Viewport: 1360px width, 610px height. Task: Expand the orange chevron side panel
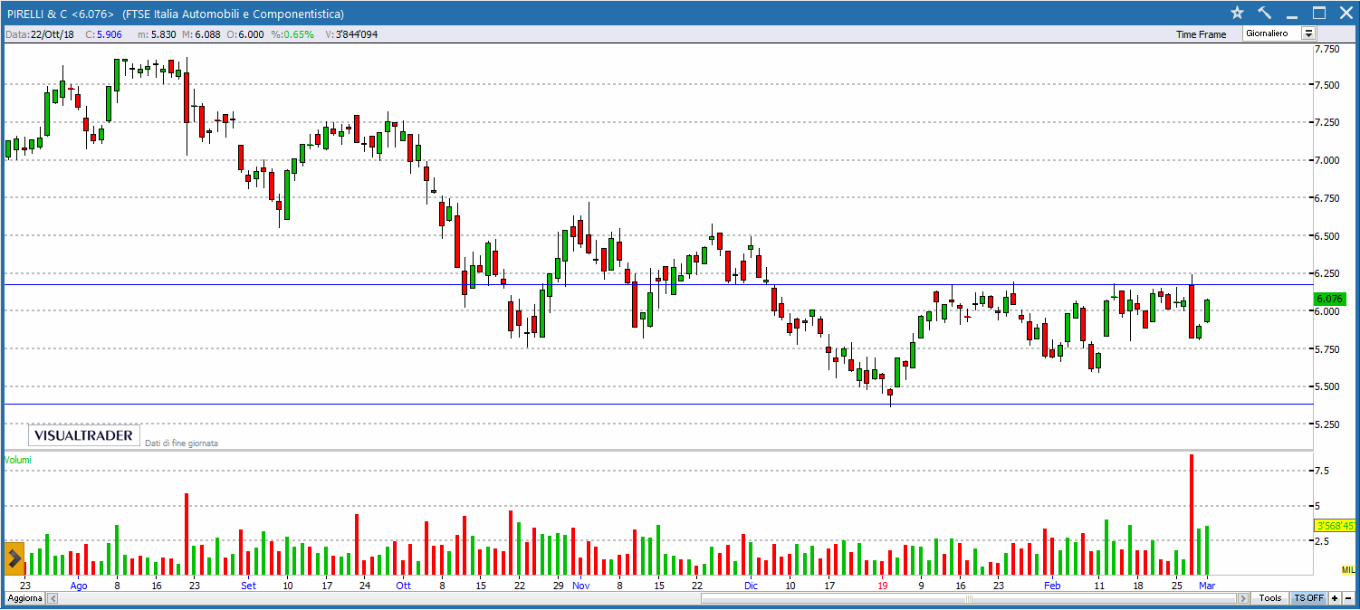14,558
